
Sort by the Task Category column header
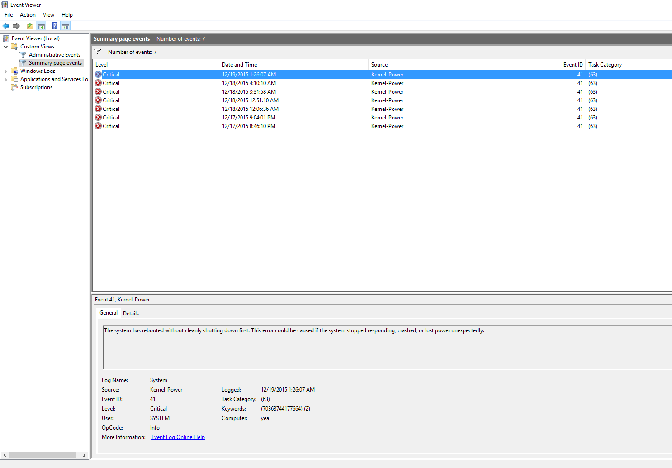pos(629,65)
